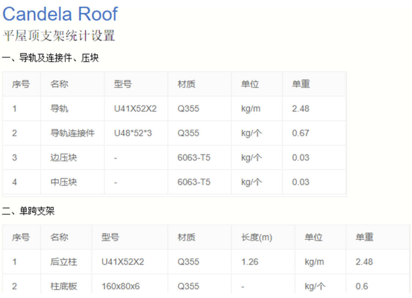Select the 边压块 name cell

pos(64,158)
